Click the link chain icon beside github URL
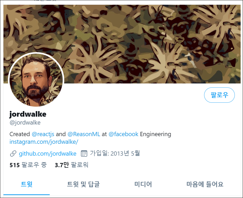 (x=13, y=154)
